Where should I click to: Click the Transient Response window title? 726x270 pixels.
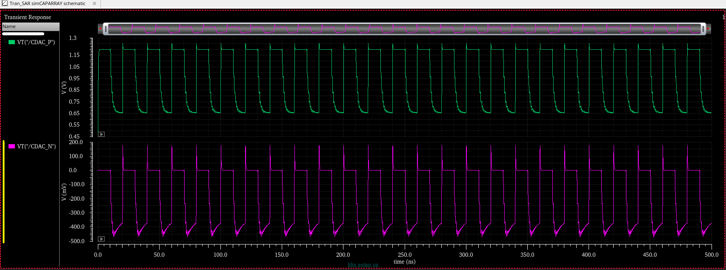pos(28,17)
